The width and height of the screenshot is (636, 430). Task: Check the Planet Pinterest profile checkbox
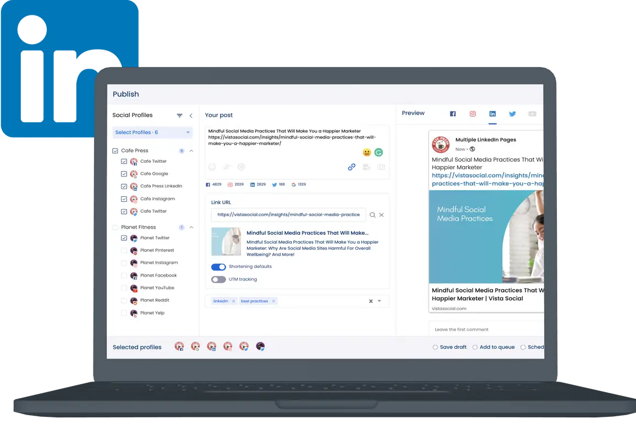pyautogui.click(x=124, y=251)
